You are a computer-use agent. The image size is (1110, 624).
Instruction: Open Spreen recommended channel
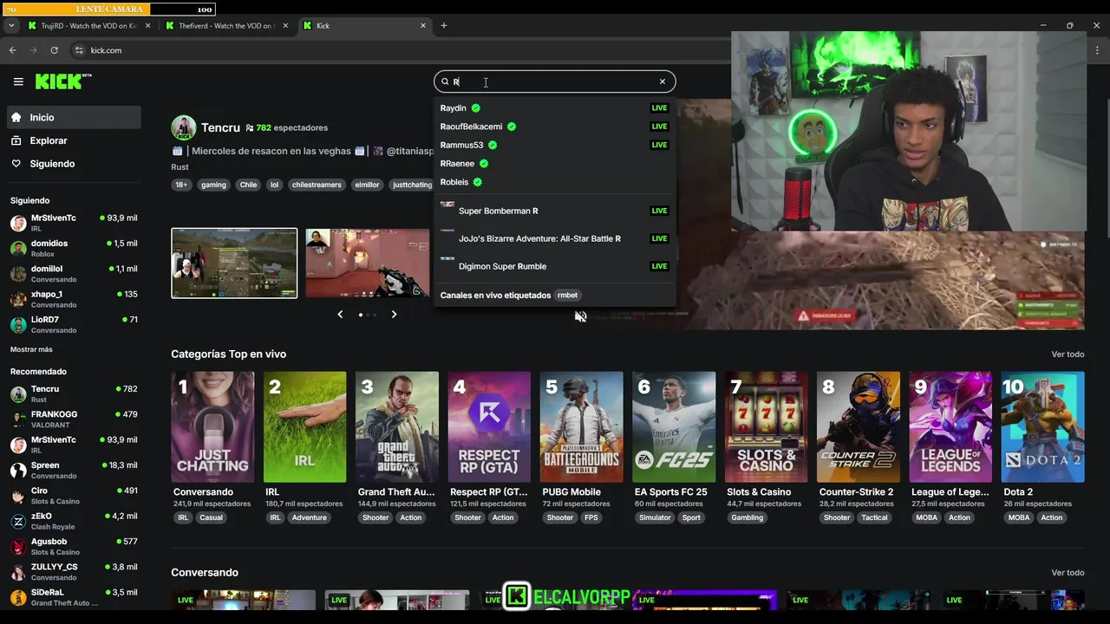pos(74,470)
